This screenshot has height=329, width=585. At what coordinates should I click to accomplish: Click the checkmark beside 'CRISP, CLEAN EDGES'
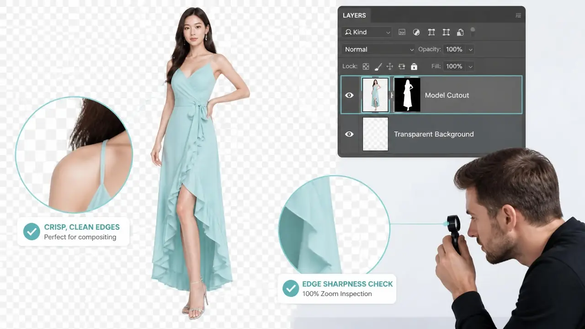(32, 232)
